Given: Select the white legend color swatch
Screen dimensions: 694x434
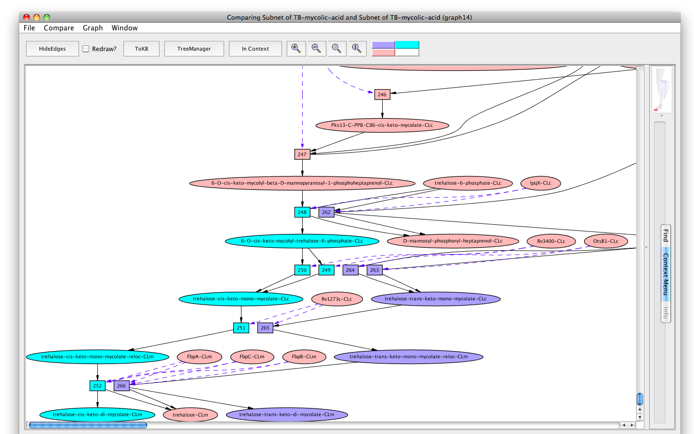Looking at the screenshot, I should tap(407, 53).
